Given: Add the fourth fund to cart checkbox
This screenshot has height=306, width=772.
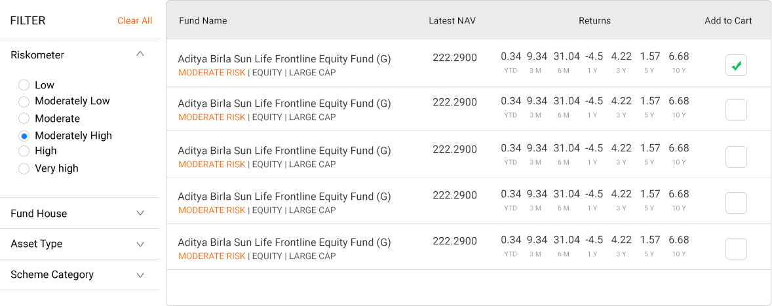Looking at the screenshot, I should [736, 203].
